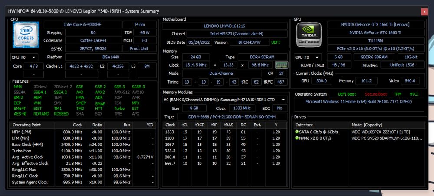This screenshot has height=196, width=434.
Task: Click the GPU clock 300.0 value
Action: click(322, 81)
